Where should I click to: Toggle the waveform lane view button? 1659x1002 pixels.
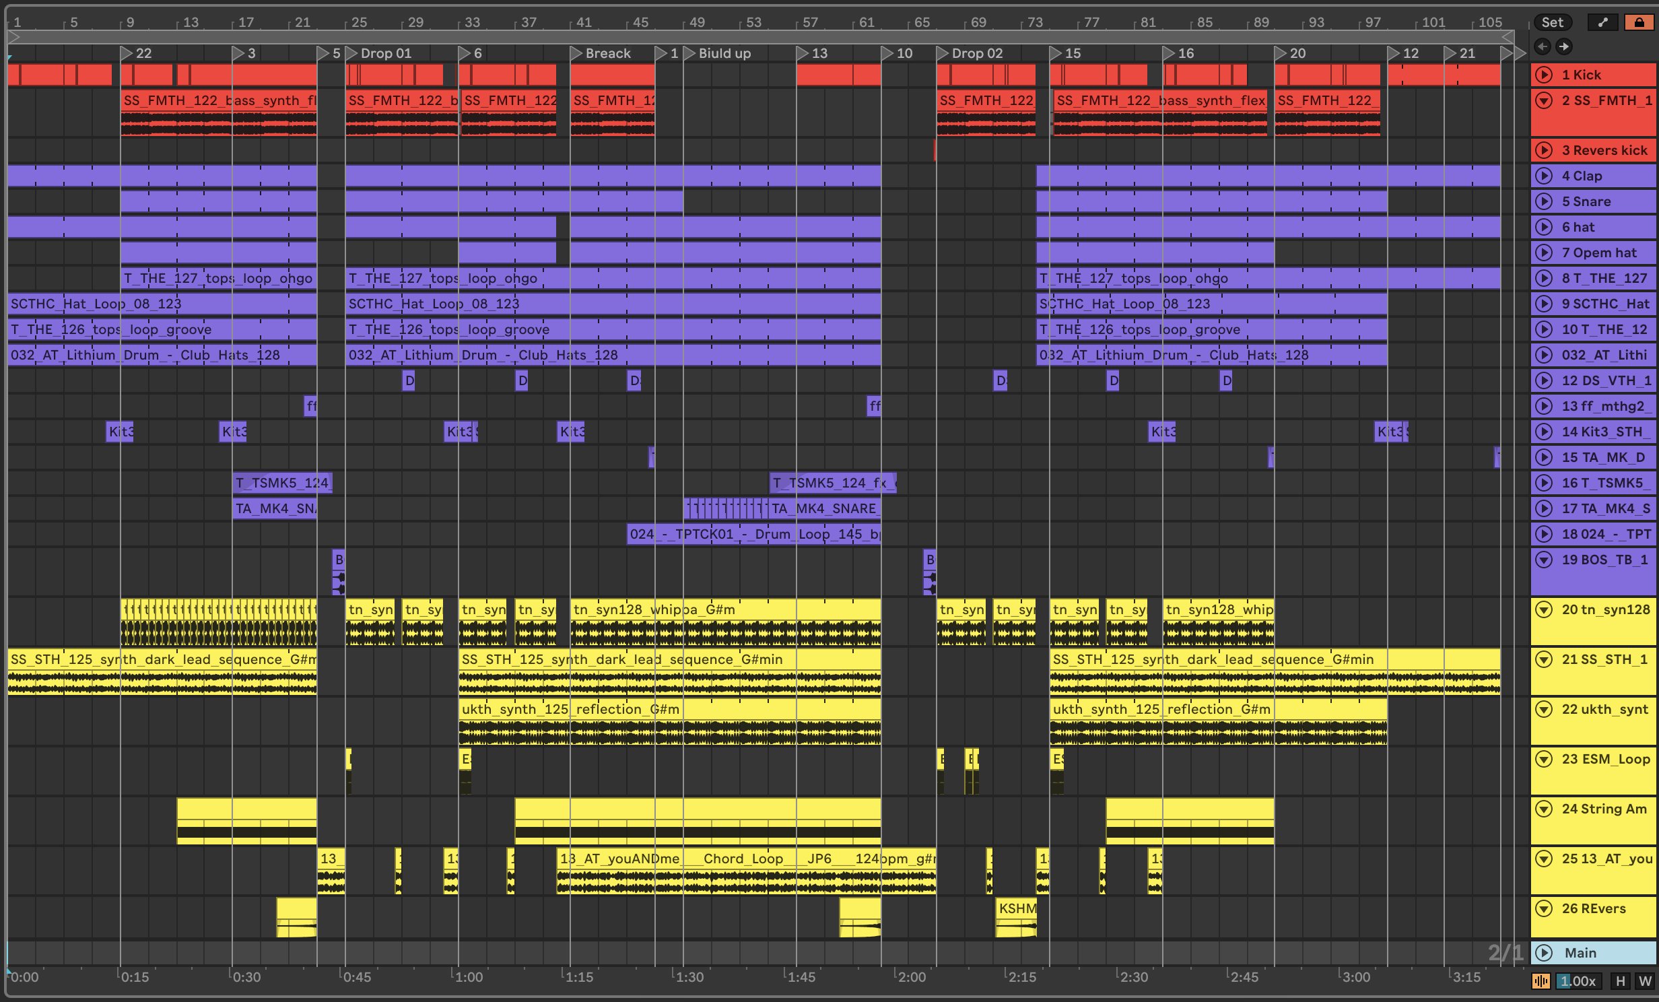[x=1540, y=981]
